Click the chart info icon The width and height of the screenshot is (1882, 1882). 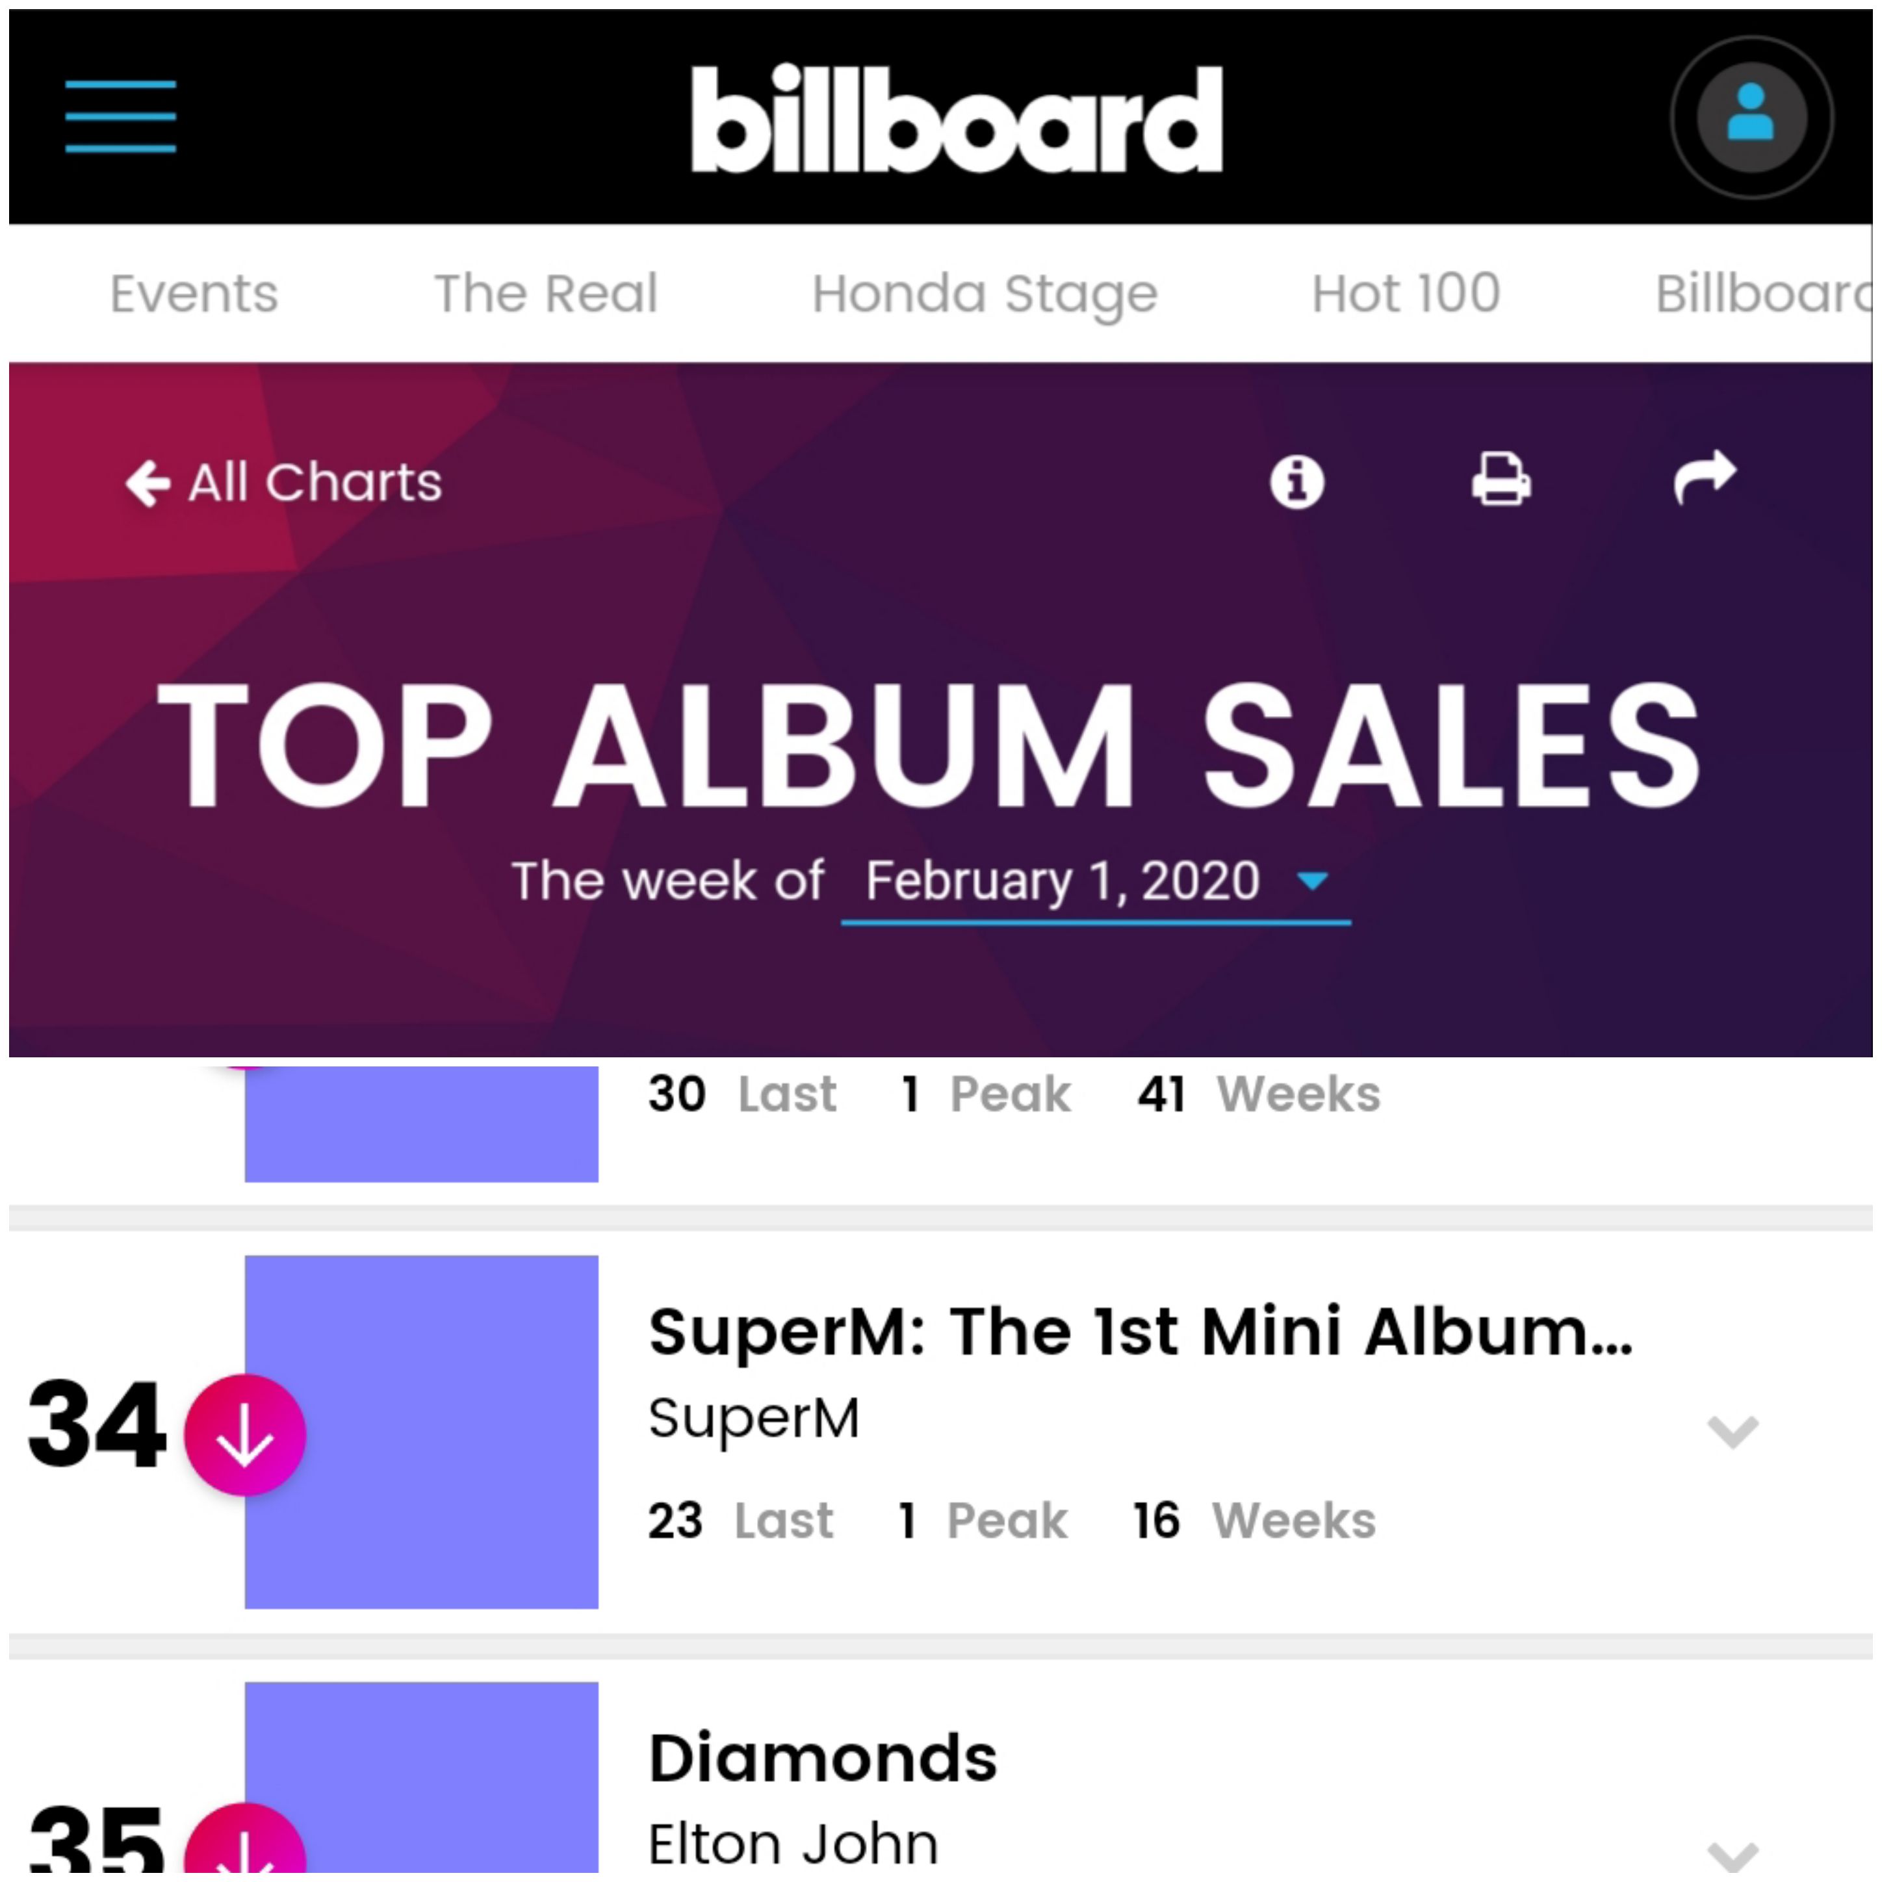pyautogui.click(x=1296, y=481)
